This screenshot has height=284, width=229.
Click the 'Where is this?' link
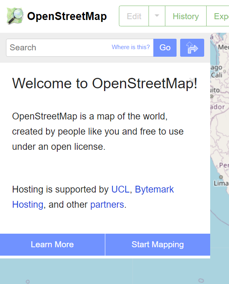pos(131,47)
